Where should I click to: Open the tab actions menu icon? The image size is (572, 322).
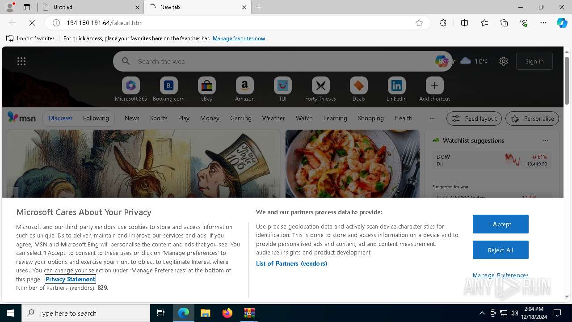(x=27, y=7)
